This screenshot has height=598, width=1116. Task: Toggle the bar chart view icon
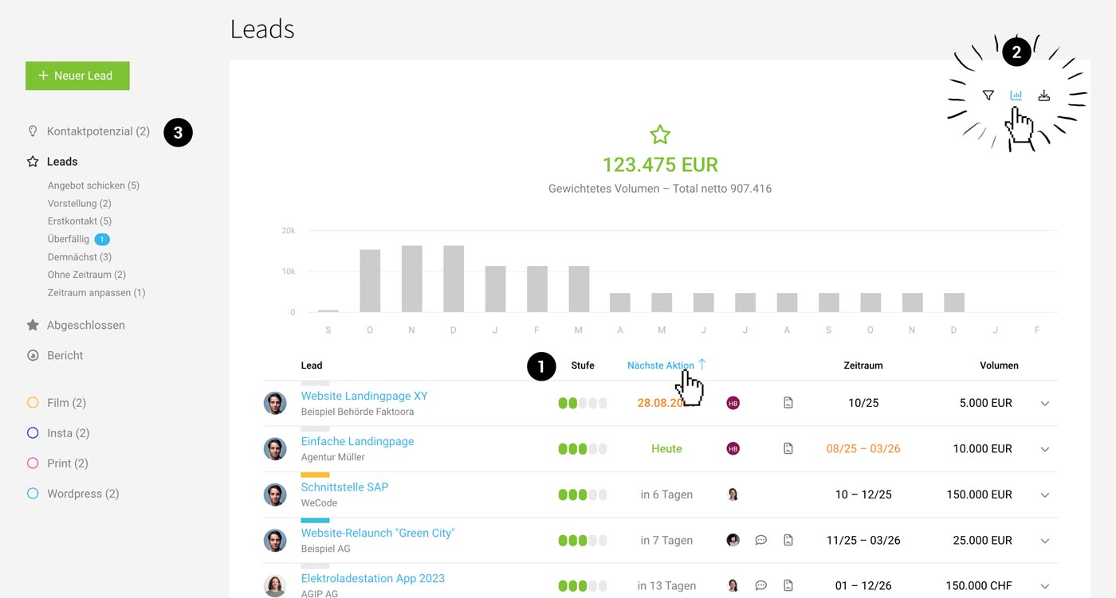(1016, 96)
